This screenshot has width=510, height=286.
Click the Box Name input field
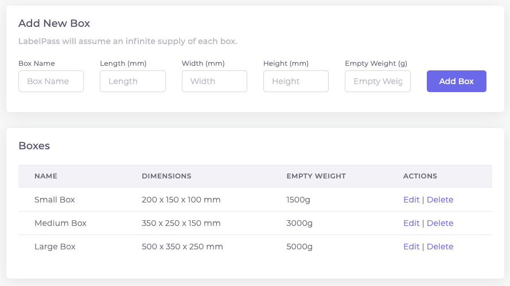[x=51, y=81]
